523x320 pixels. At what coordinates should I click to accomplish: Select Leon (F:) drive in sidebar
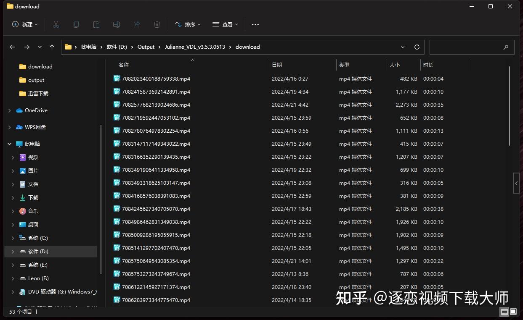pyautogui.click(x=38, y=278)
